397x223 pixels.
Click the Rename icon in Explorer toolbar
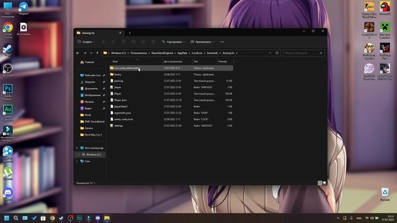pos(133,42)
